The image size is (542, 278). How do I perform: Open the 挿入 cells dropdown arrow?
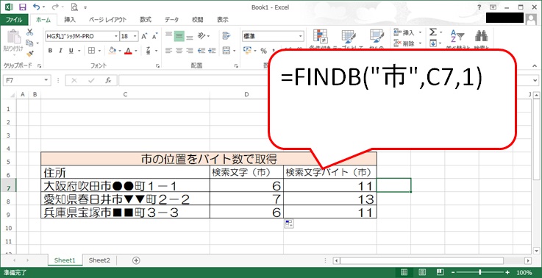[x=421, y=32]
